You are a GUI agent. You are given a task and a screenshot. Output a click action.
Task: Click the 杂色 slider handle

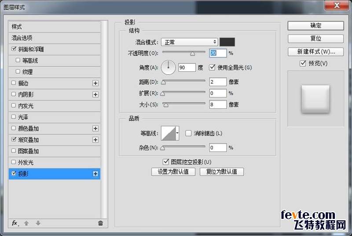coord(162,148)
